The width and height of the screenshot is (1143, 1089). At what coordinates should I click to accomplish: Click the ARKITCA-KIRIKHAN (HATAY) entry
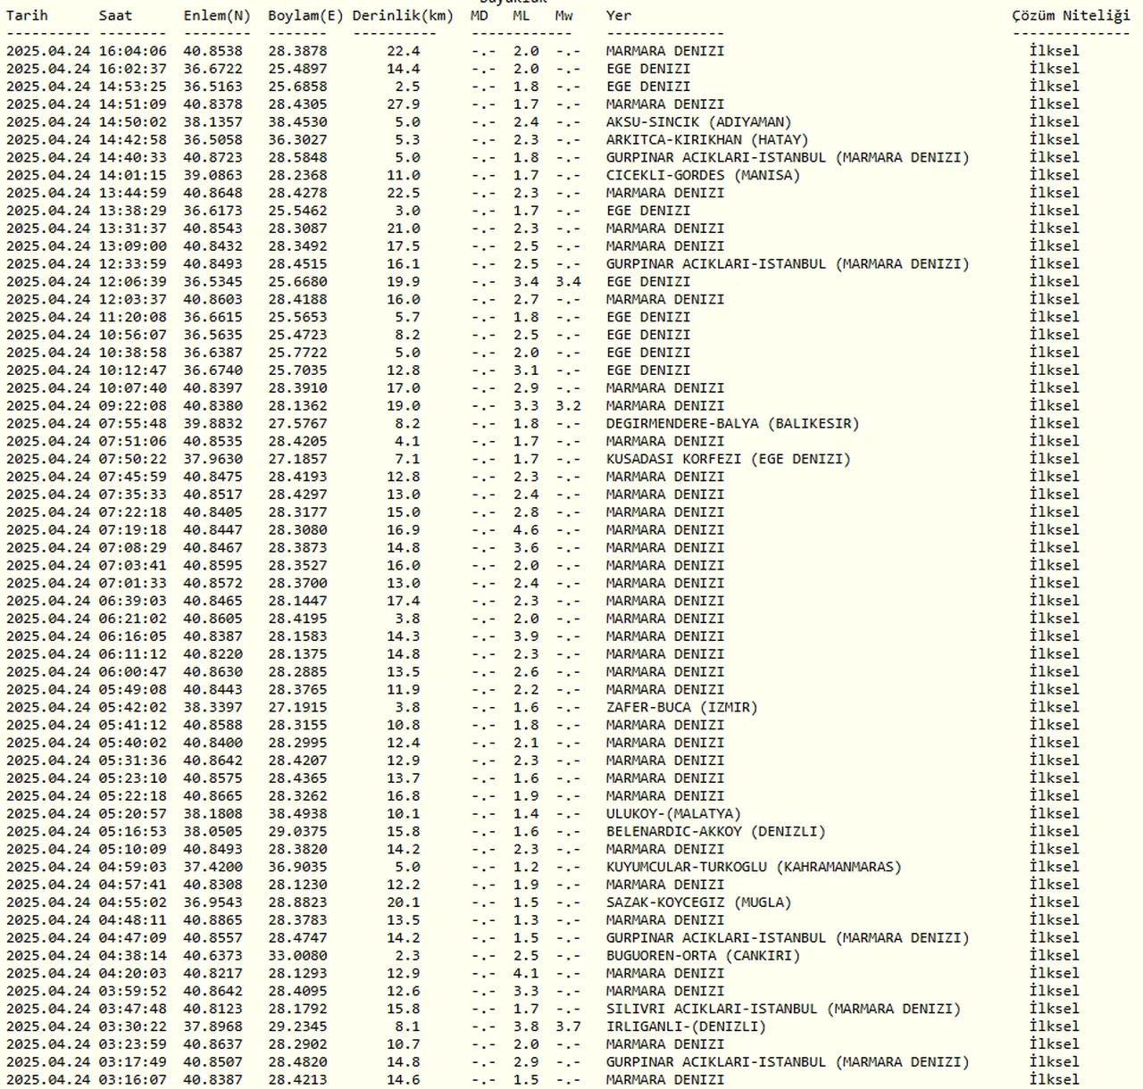click(x=706, y=140)
